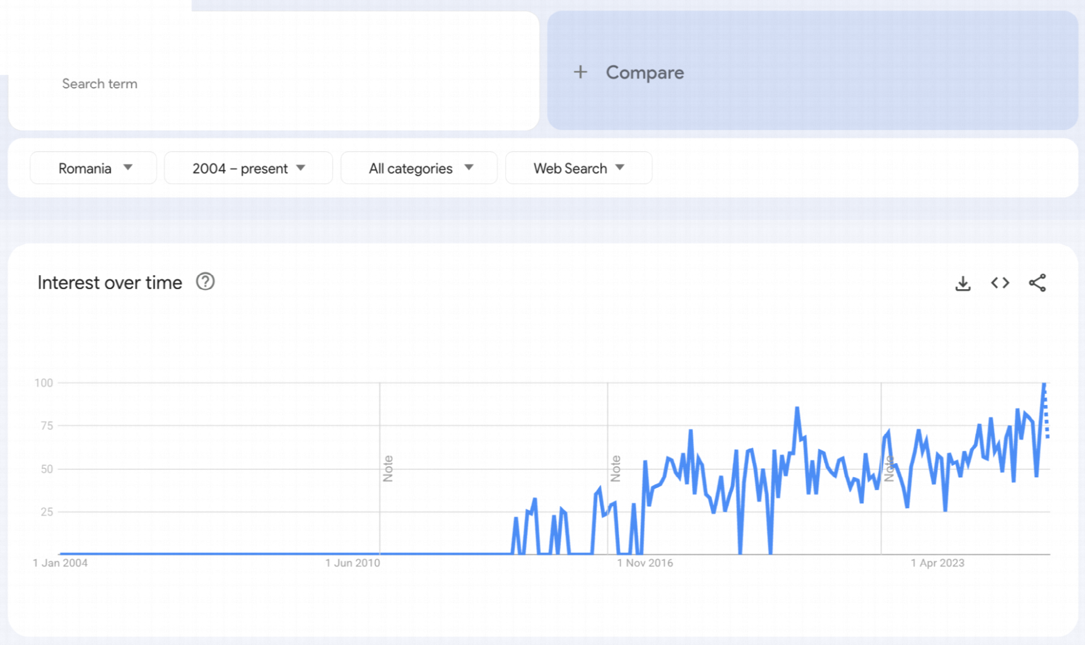The image size is (1085, 645).
Task: Open help for Interest over time
Action: [205, 281]
